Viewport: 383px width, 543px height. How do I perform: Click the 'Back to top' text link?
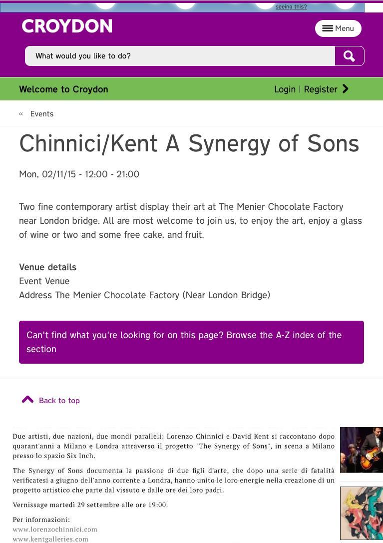point(59,401)
